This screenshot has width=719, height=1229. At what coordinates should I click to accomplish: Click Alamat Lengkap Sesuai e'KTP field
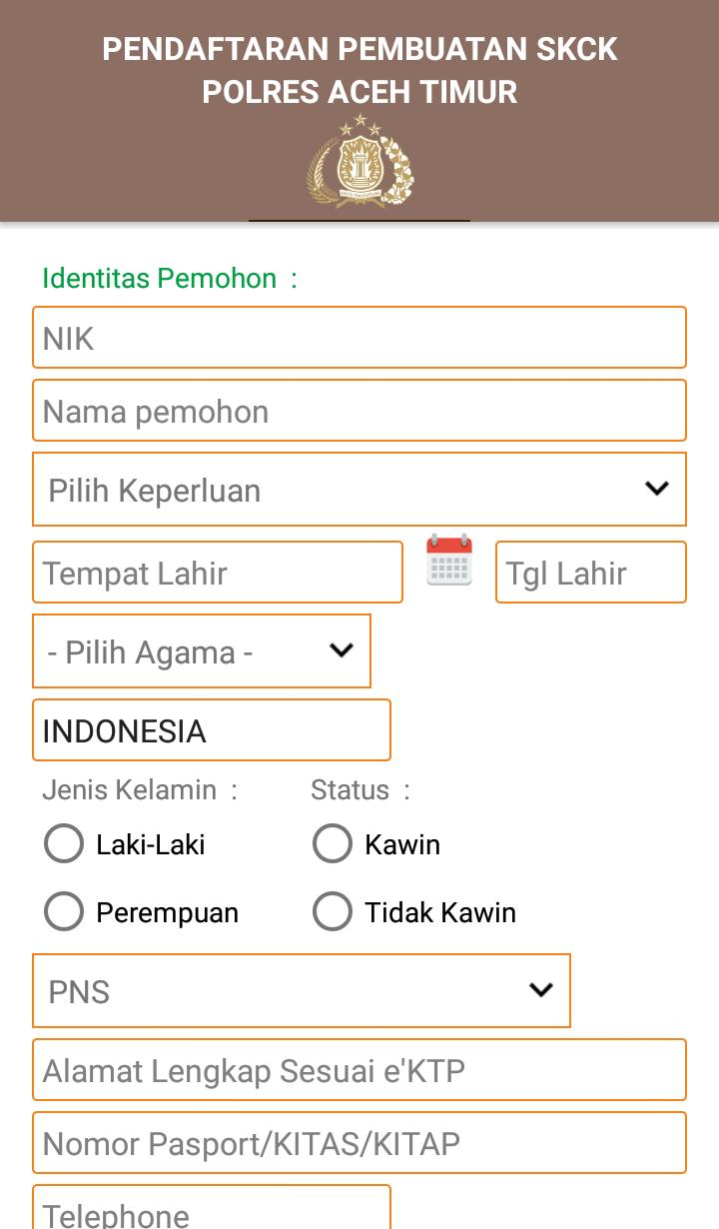pyautogui.click(x=359, y=1070)
